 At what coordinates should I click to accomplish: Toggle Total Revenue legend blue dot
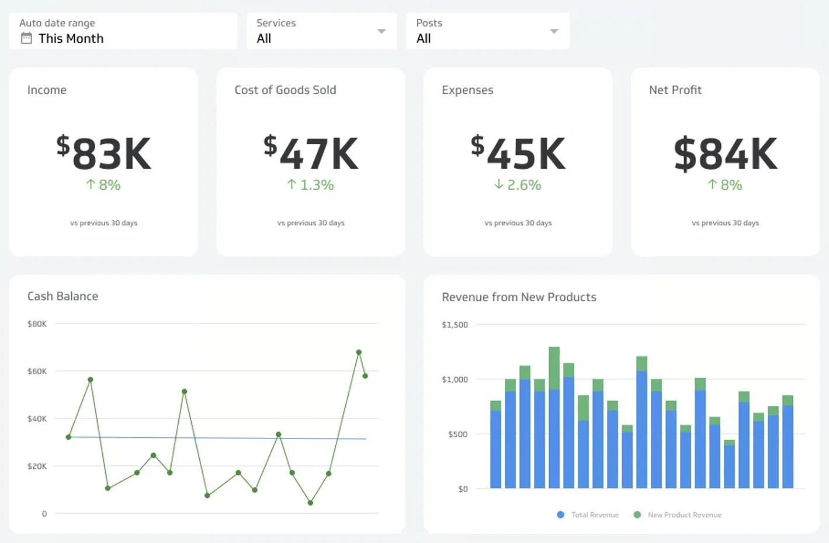click(561, 514)
